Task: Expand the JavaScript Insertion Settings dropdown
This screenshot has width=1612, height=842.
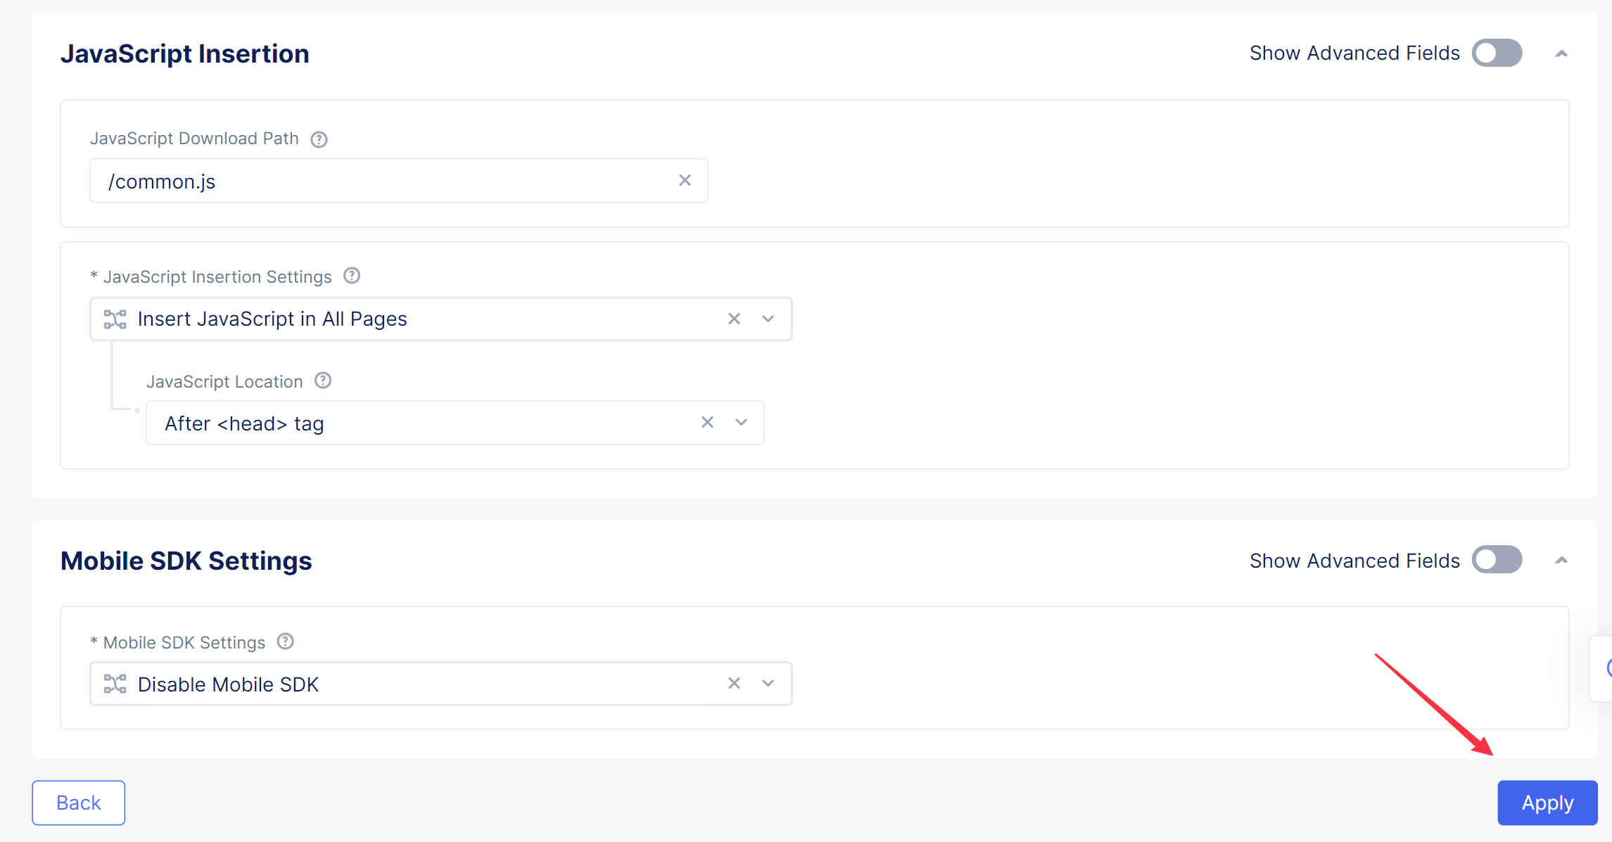Action: tap(770, 319)
